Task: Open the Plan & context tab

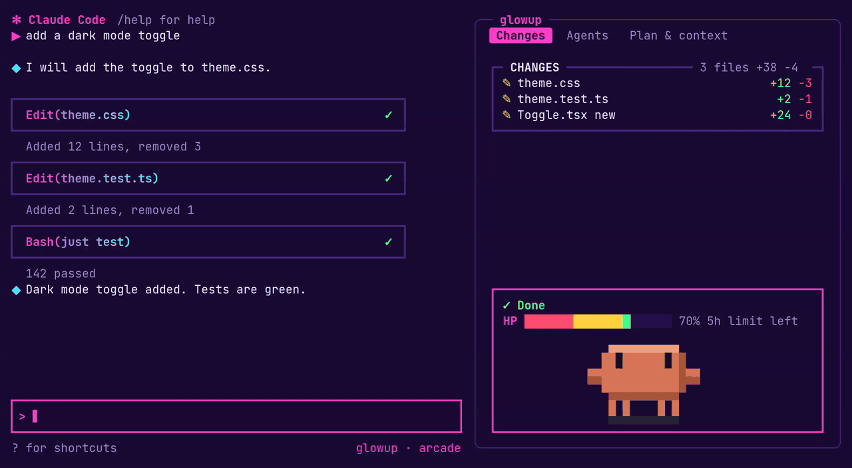Action: point(678,36)
